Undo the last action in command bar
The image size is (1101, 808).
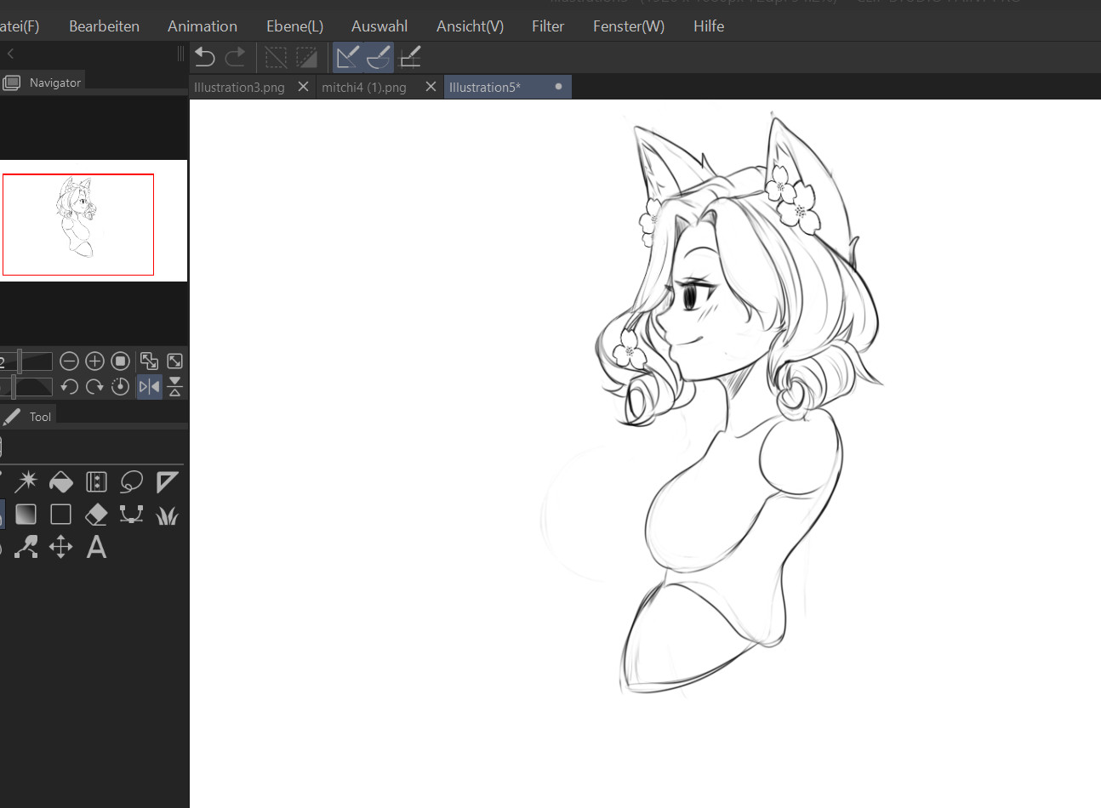tap(204, 57)
